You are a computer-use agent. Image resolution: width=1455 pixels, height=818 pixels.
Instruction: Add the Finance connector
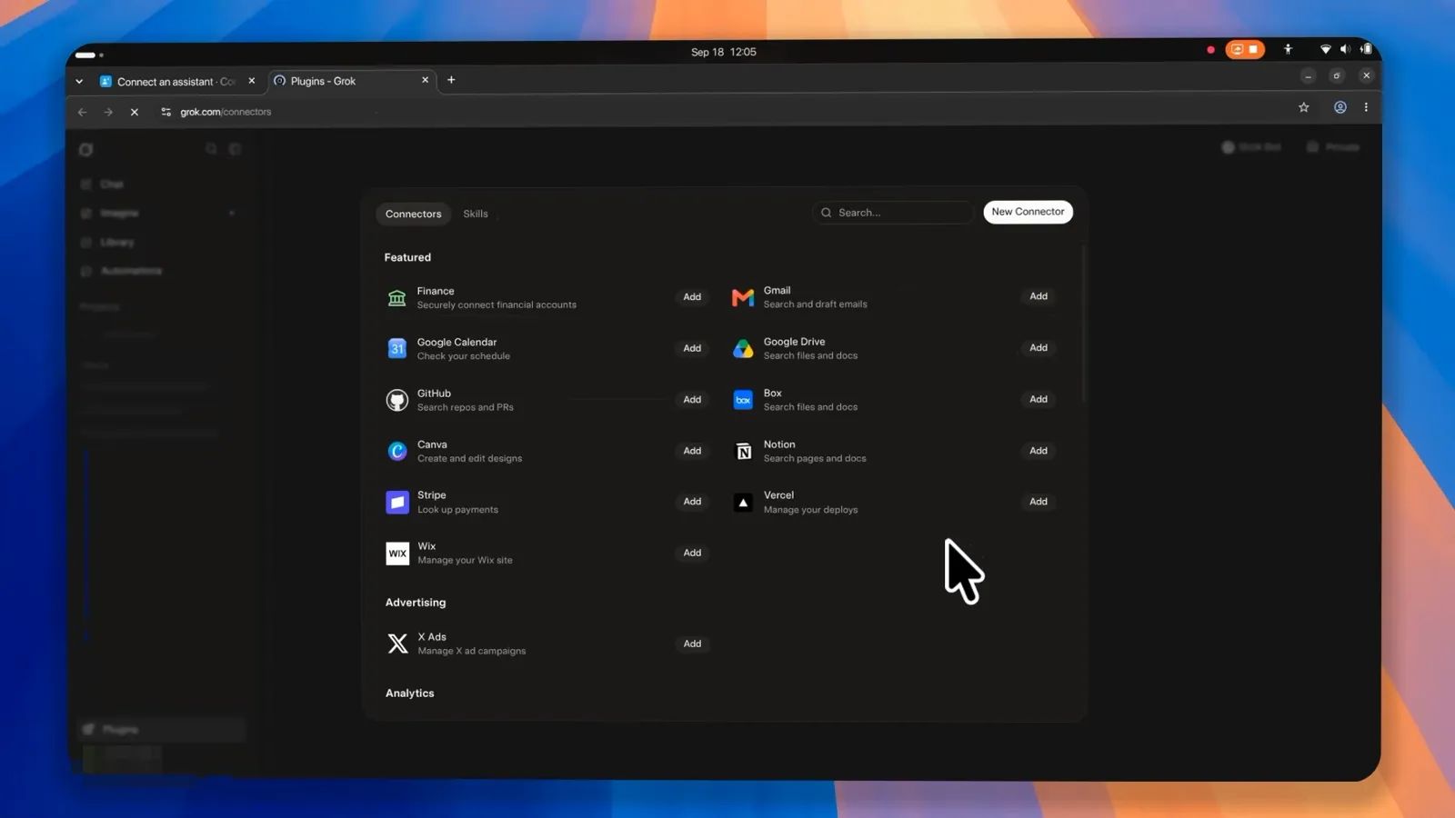tap(692, 297)
